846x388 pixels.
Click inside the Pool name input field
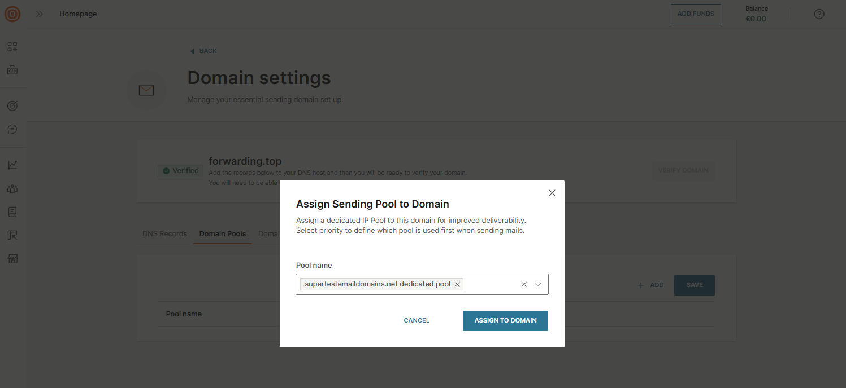coord(489,284)
